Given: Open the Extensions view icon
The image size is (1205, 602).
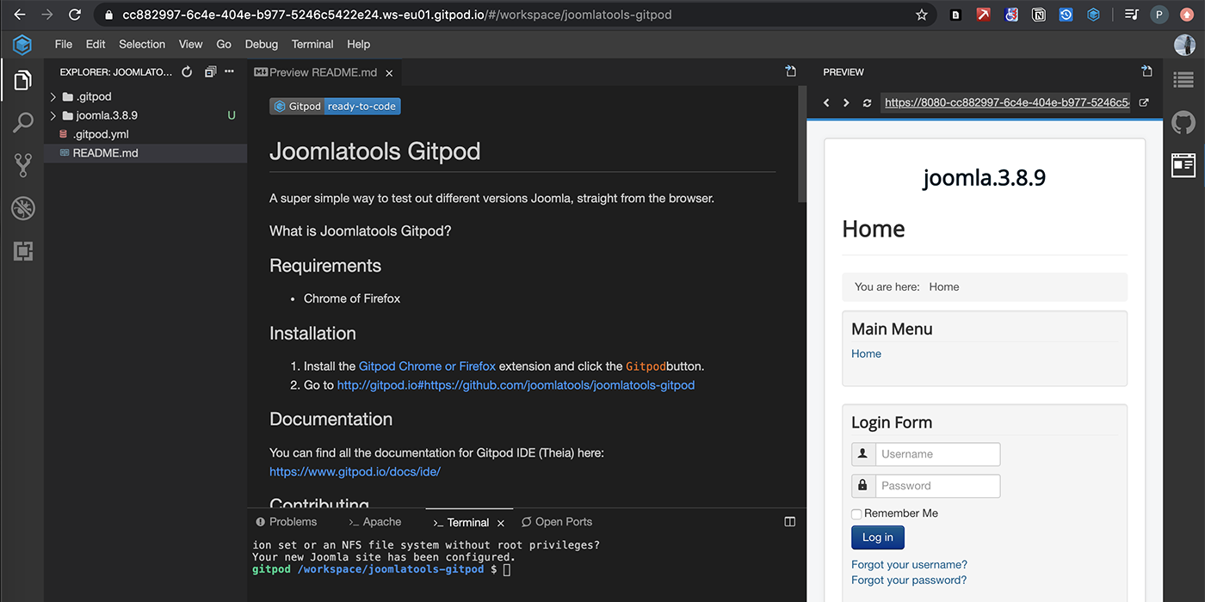Looking at the screenshot, I should [23, 251].
